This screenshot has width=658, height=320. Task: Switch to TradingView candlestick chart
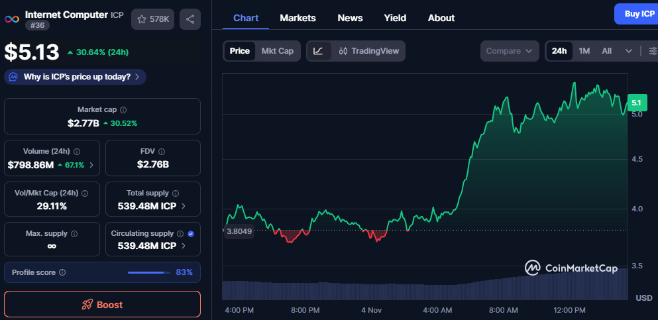click(x=368, y=51)
